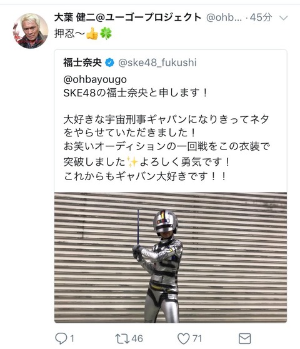
Task: Click the 45分 timestamp of the tweet
Action: pyautogui.click(x=261, y=18)
